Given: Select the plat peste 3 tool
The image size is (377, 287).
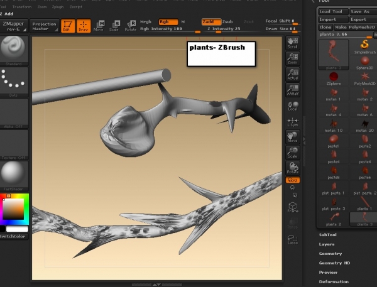Looking at the screenshot, I should click(x=334, y=204).
